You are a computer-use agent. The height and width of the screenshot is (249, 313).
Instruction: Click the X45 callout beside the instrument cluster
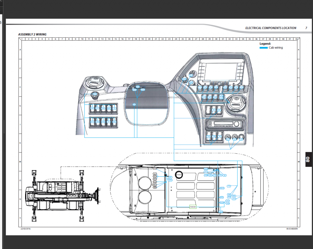pyautogui.click(x=191, y=82)
